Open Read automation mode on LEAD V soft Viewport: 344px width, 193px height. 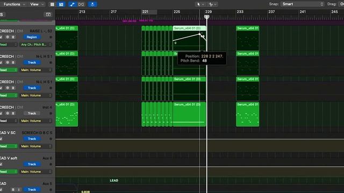coord(9,172)
